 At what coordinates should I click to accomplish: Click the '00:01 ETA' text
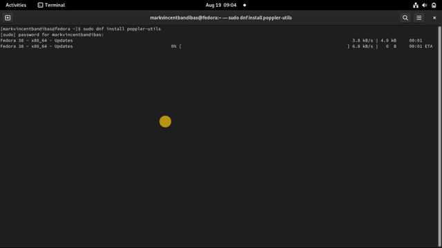tap(421, 46)
